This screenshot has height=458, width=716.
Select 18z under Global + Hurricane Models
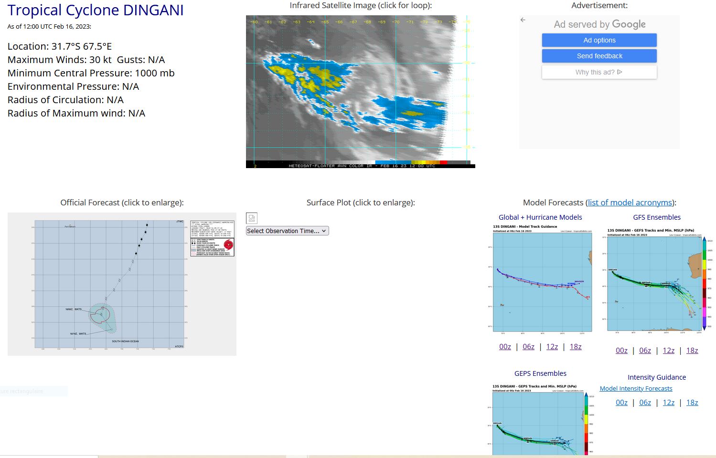click(x=576, y=347)
